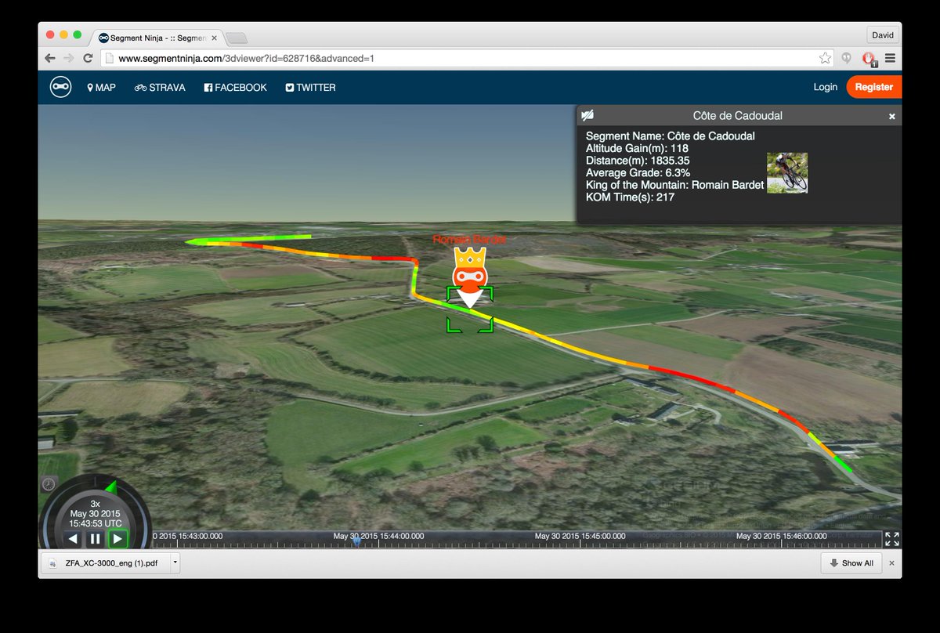Open Romain Bardet's rider photo thumbnail

(x=786, y=172)
